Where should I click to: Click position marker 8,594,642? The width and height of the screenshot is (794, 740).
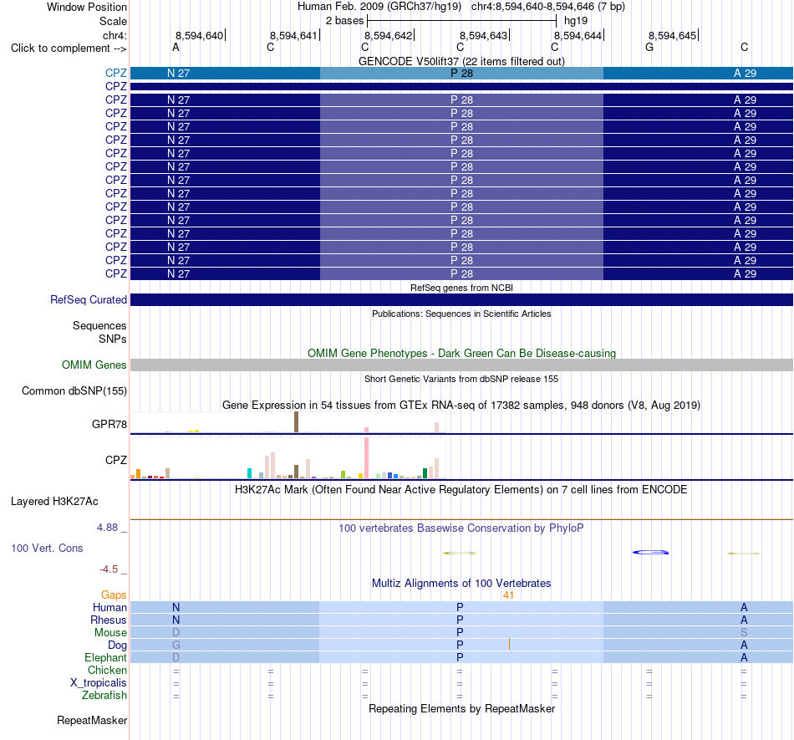pyautogui.click(x=389, y=35)
